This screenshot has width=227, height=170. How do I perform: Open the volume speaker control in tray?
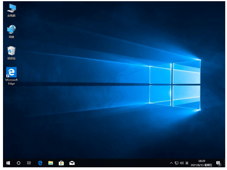182,163
